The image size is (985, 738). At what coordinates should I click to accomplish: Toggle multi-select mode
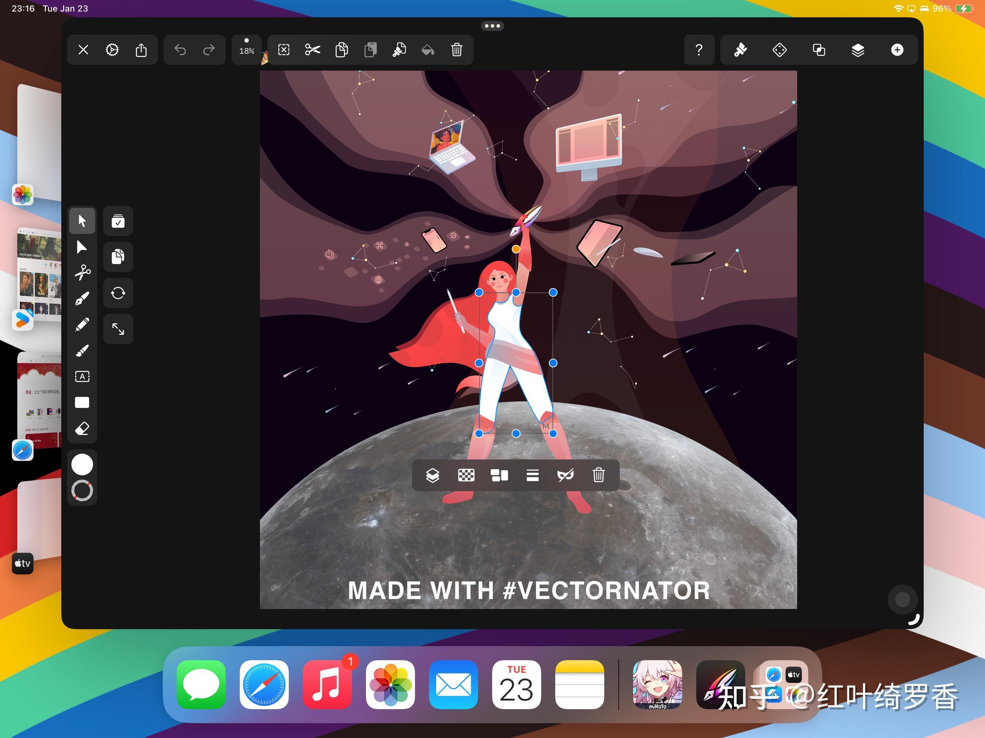pyautogui.click(x=118, y=221)
